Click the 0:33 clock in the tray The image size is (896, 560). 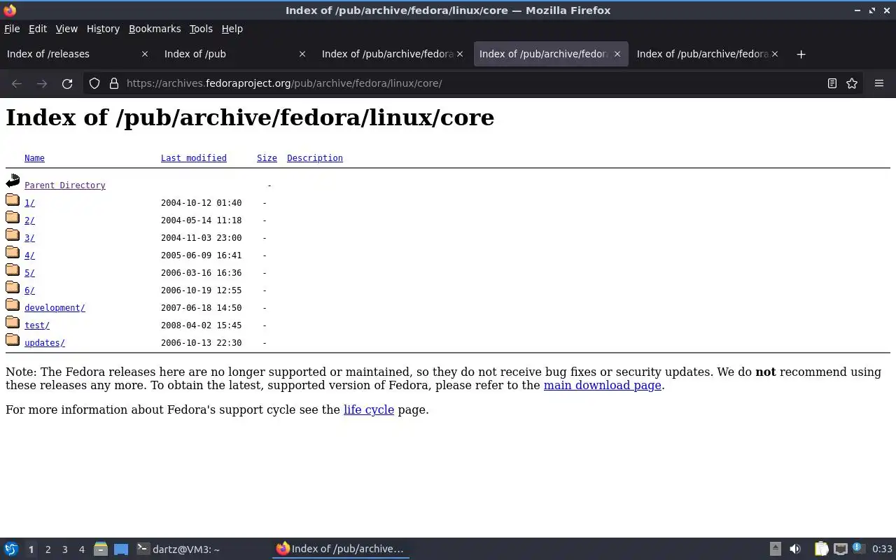coord(882,549)
